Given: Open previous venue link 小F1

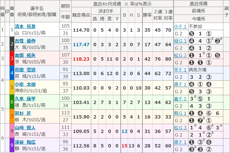Looking at the screenshot, I should click(180, 26).
